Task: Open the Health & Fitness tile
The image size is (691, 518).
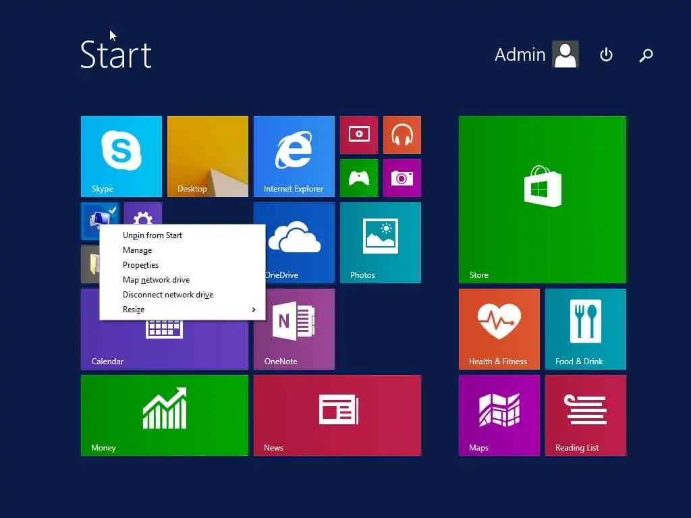Action: pyautogui.click(x=499, y=329)
